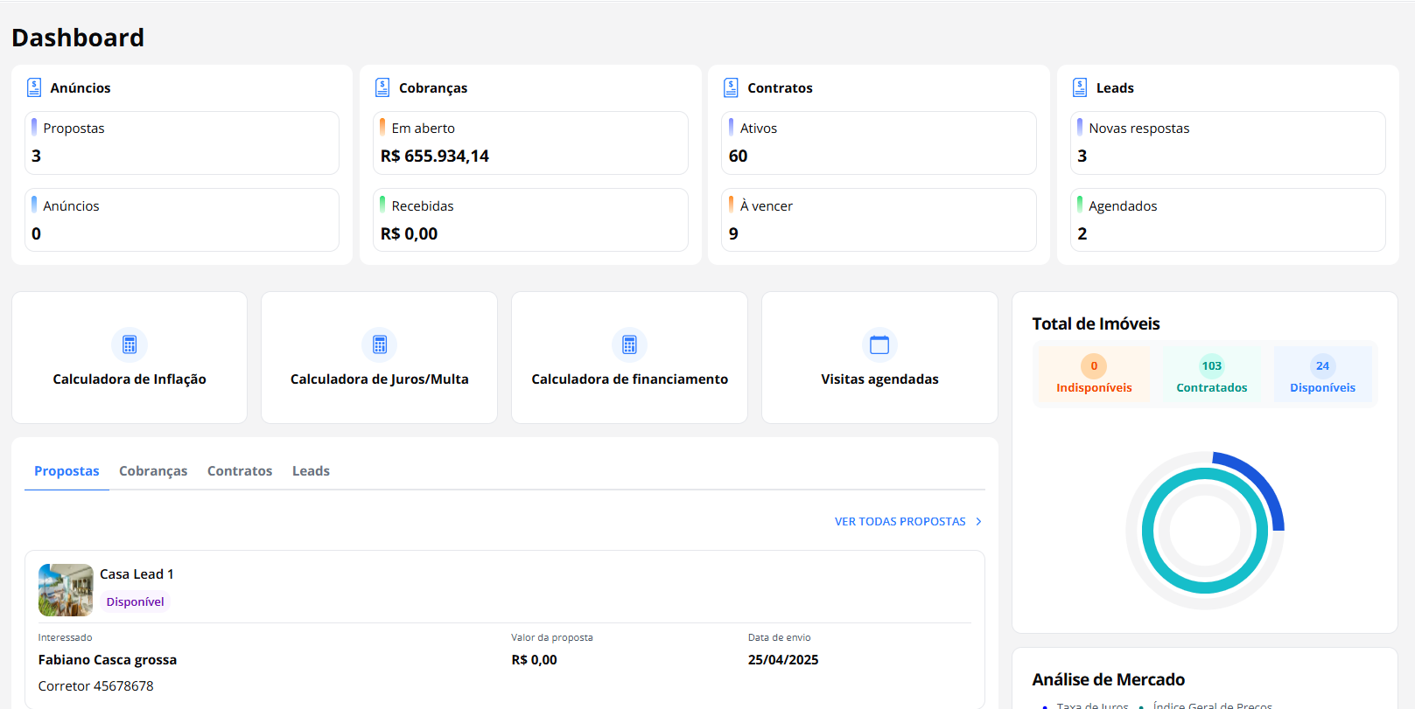
Task: Select the Agendados leads box
Action: point(1228,220)
